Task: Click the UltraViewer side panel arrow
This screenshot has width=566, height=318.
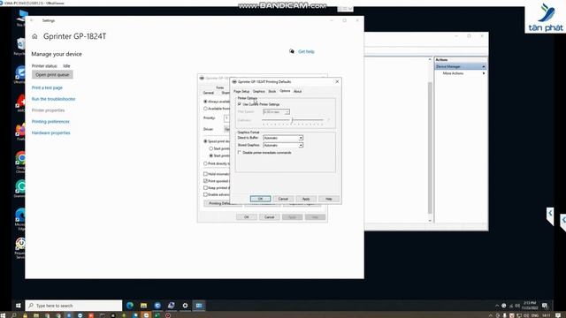Action: (x=550, y=216)
